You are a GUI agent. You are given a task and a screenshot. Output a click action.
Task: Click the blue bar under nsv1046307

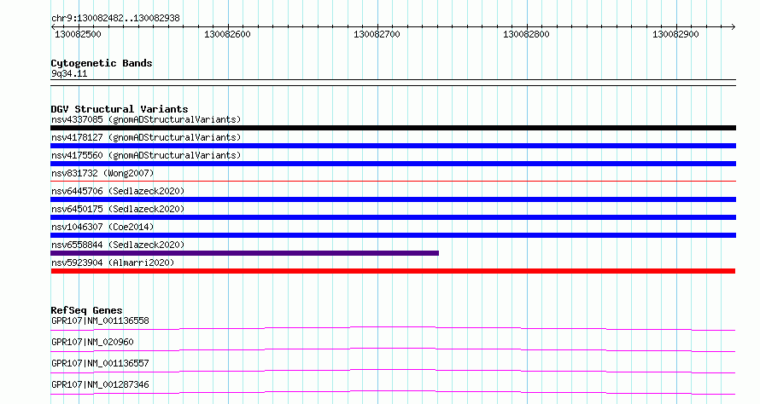click(x=393, y=235)
